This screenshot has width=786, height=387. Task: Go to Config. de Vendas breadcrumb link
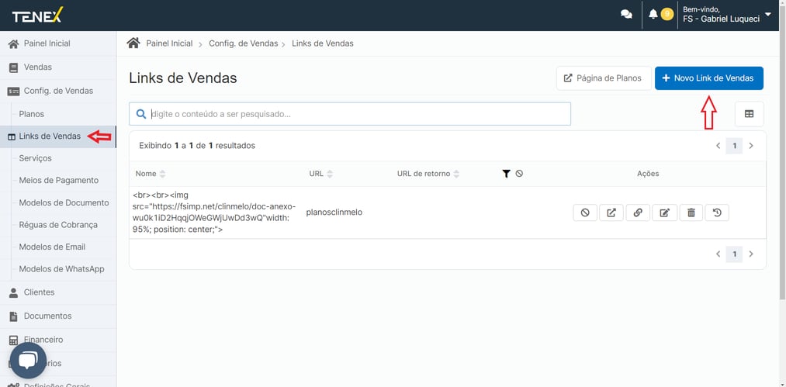pyautogui.click(x=243, y=43)
